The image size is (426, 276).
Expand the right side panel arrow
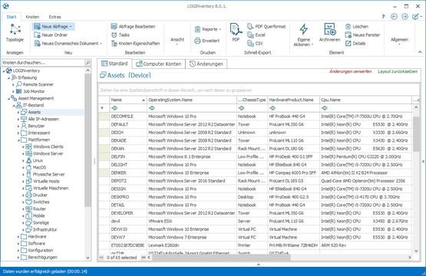coord(423,162)
